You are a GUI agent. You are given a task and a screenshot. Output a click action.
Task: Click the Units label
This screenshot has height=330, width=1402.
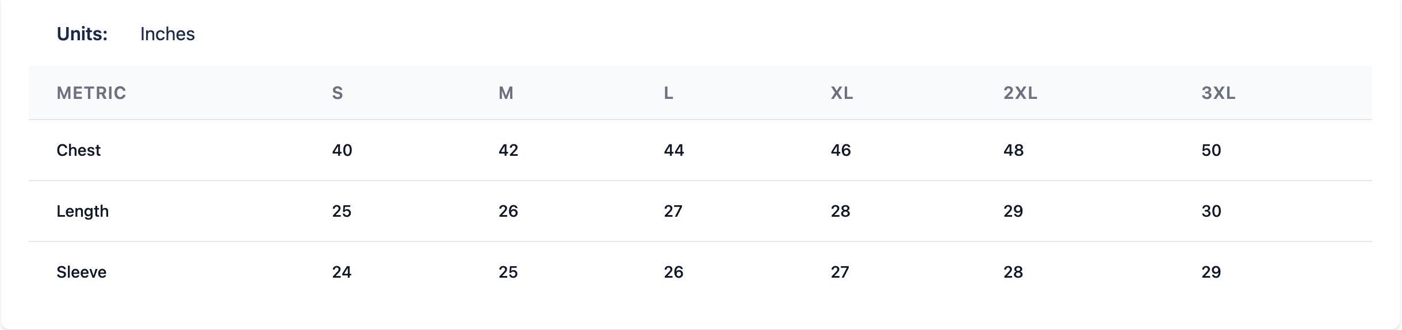click(x=82, y=34)
